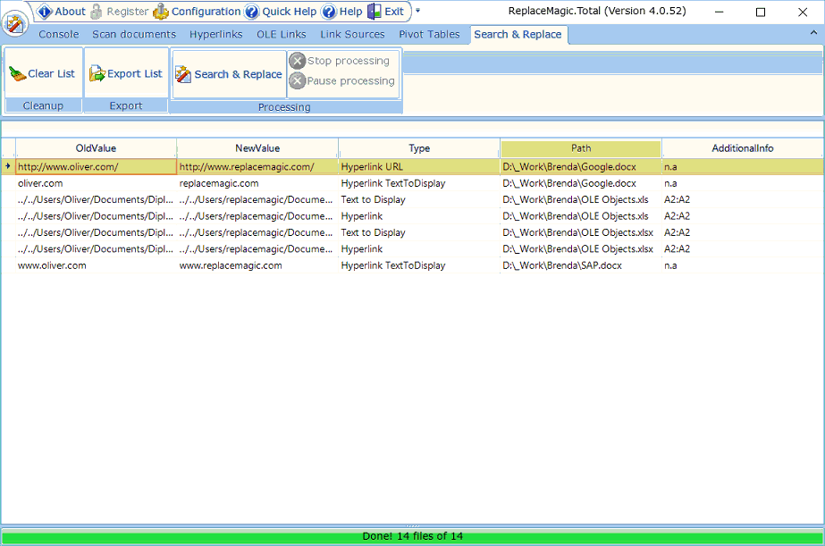Minimize the ReplaceMagic window
Screen dimensions: 825x546
(x=720, y=12)
